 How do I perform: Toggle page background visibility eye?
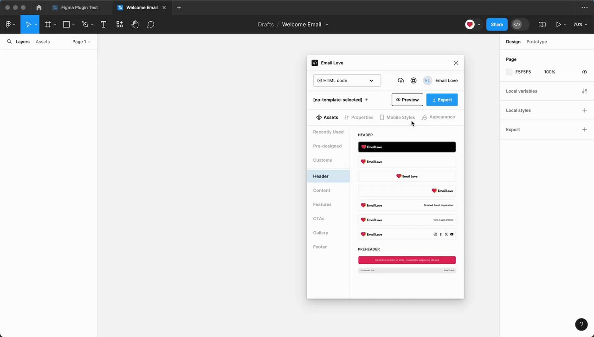point(585,72)
